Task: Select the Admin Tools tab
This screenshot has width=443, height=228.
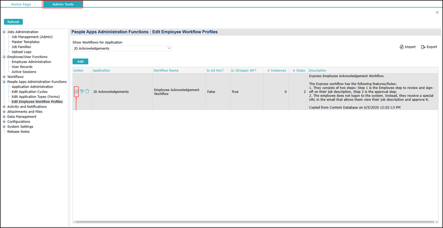Action: point(62,4)
